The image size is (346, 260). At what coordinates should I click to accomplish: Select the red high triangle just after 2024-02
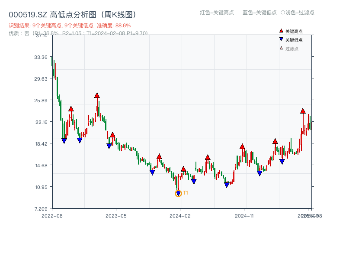click(x=183, y=169)
